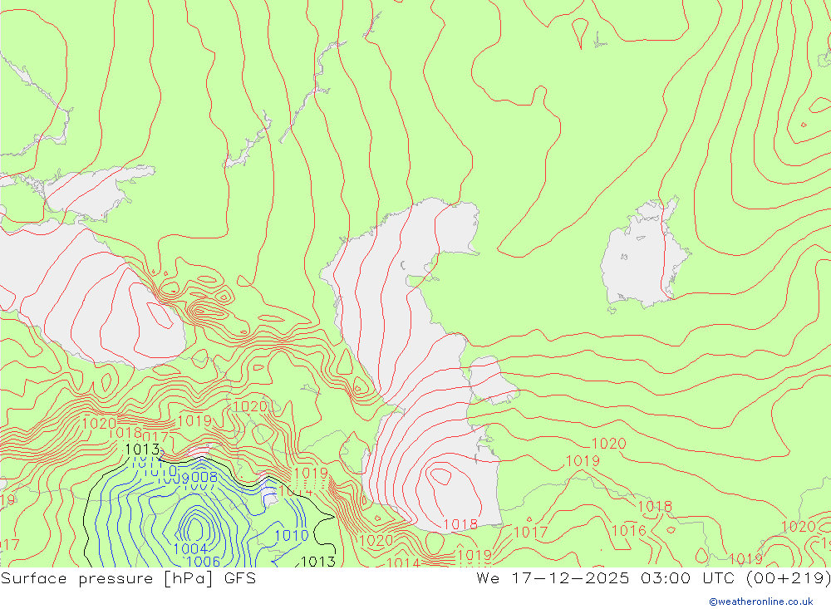This screenshot has height=609, width=831.
Task: Click the red 1016 isobar label
Action: point(629,531)
